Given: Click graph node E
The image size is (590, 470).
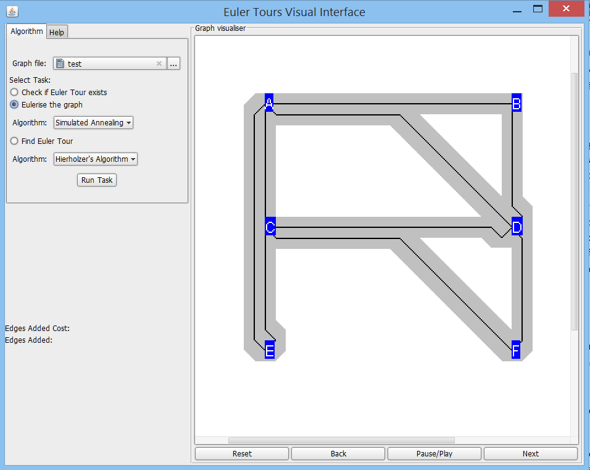Looking at the screenshot, I should [x=270, y=350].
